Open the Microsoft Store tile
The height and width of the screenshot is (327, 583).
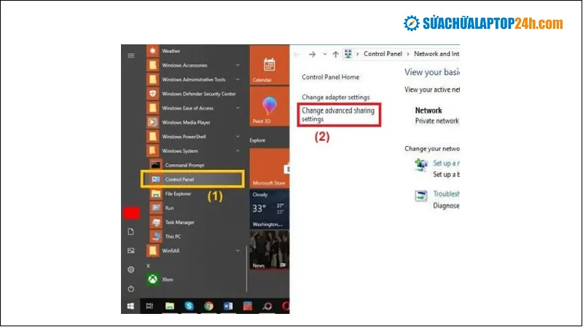[x=269, y=169]
